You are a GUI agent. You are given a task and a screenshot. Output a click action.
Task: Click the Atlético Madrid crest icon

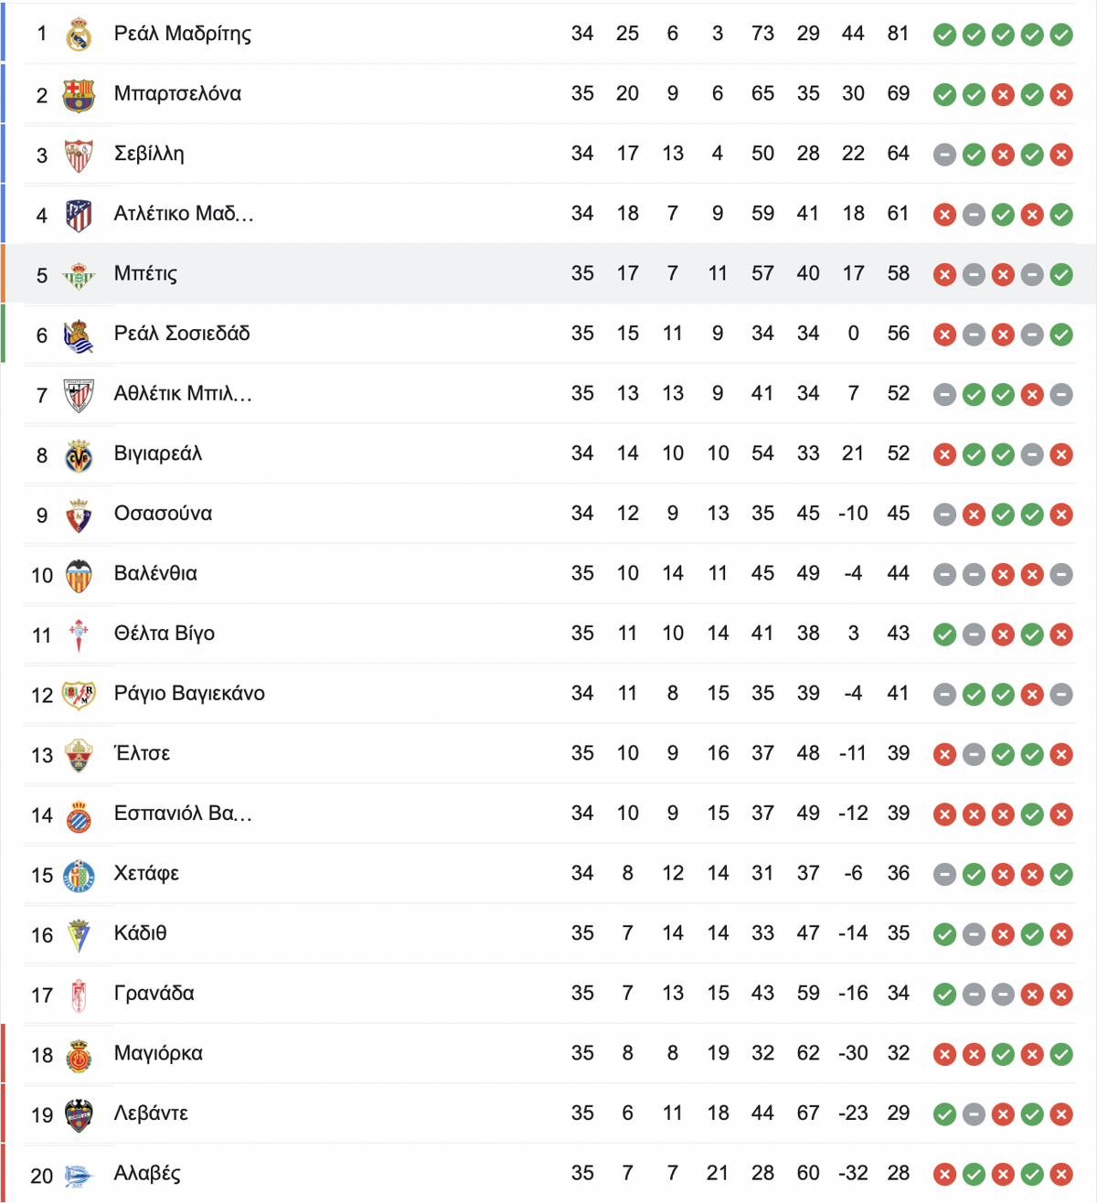pos(79,215)
